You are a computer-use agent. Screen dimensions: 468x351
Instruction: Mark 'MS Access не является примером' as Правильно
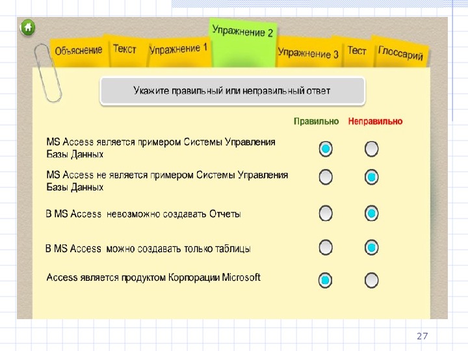point(326,177)
